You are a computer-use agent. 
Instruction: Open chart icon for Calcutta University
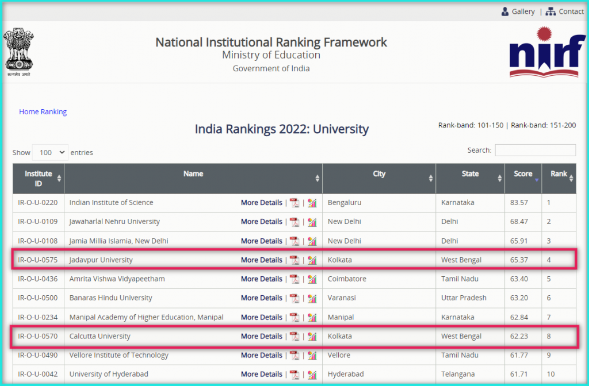coord(312,337)
